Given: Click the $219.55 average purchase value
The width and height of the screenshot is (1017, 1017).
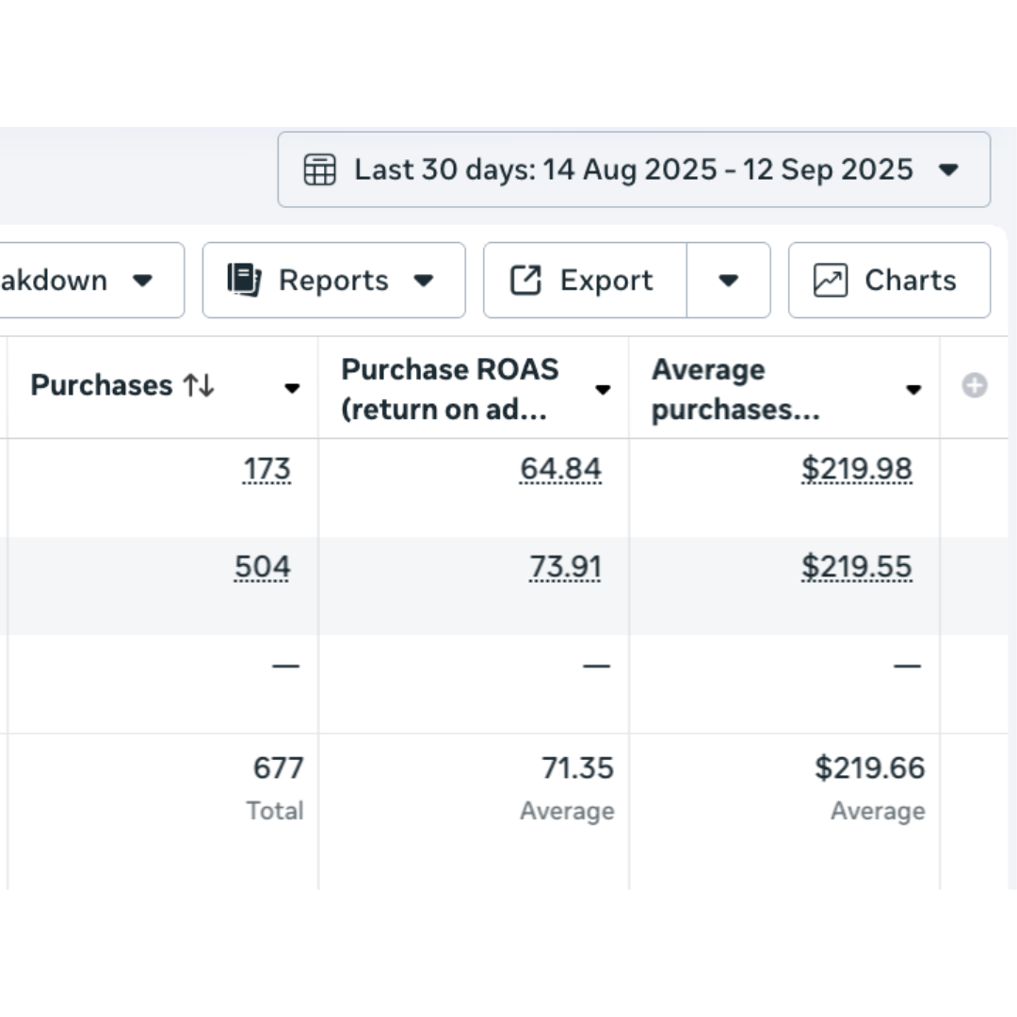Looking at the screenshot, I should [x=856, y=567].
